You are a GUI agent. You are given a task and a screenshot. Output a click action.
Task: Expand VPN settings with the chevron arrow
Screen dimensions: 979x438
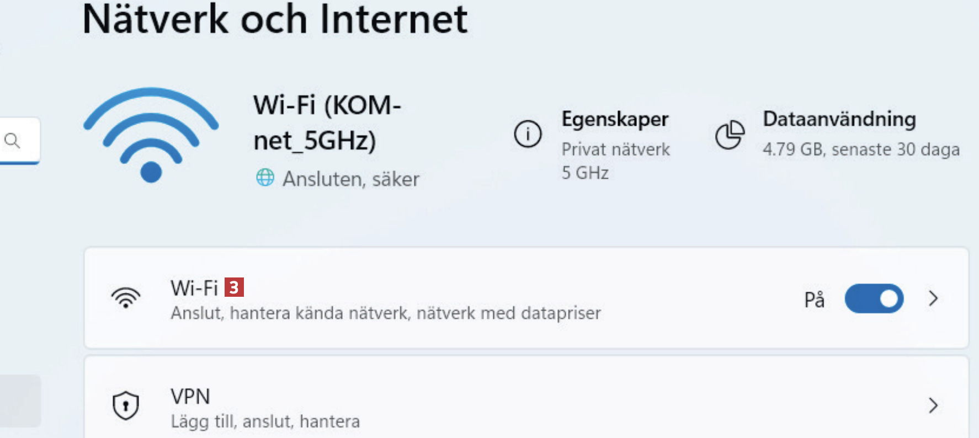click(933, 405)
